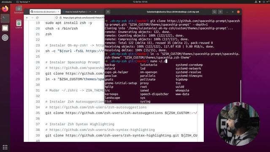Click the network icon in the top bar
The image size is (270, 152).
[x=256, y=2]
